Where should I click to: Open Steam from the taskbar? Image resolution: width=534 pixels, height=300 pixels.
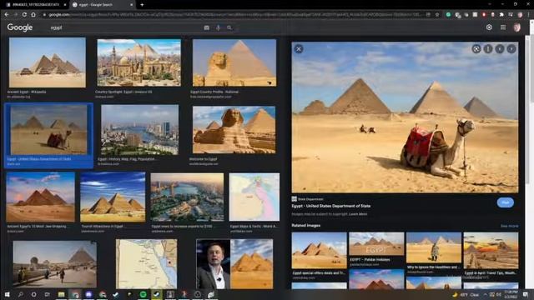pyautogui.click(x=157, y=294)
